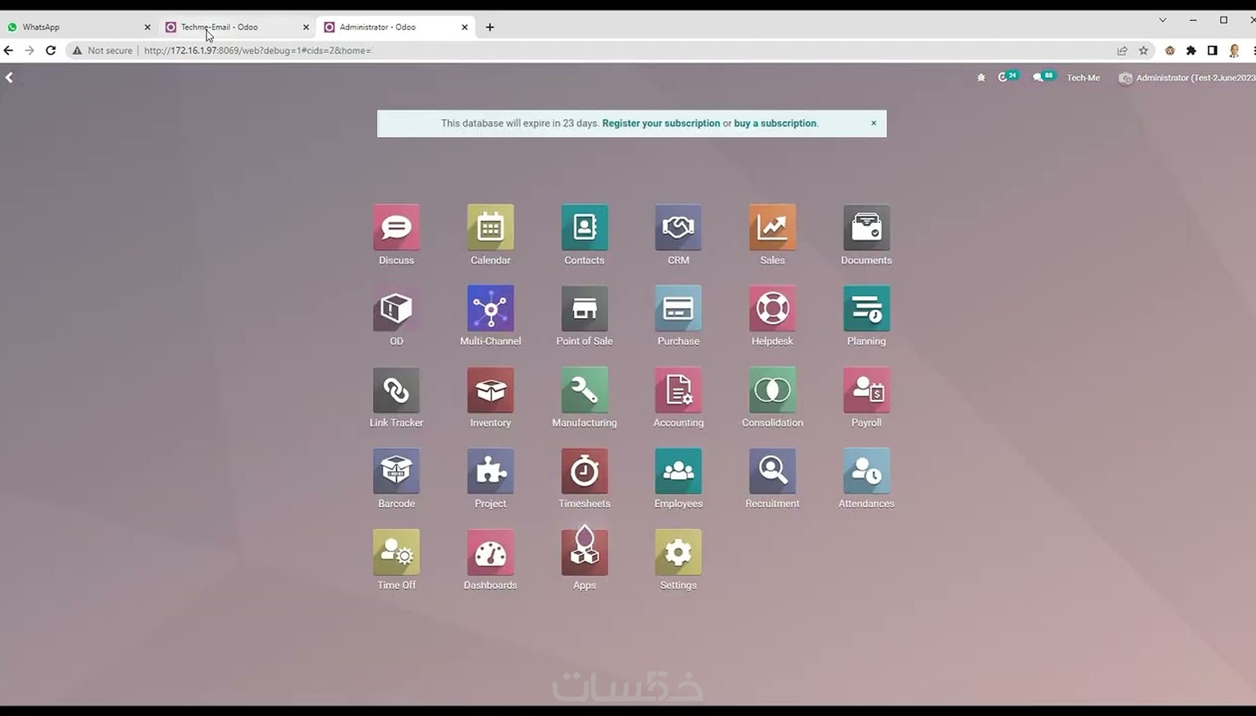Close the WhatsApp tab

147,27
